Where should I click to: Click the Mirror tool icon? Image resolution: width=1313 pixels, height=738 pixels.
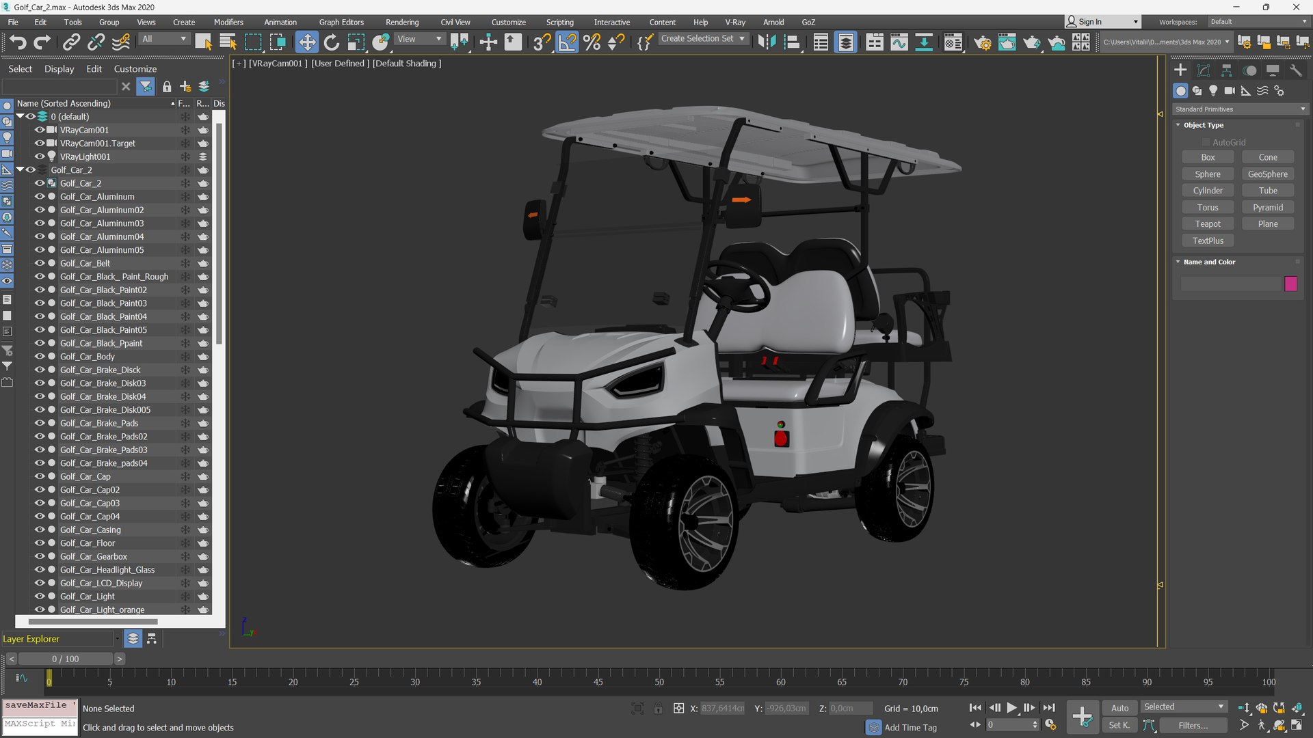point(767,42)
